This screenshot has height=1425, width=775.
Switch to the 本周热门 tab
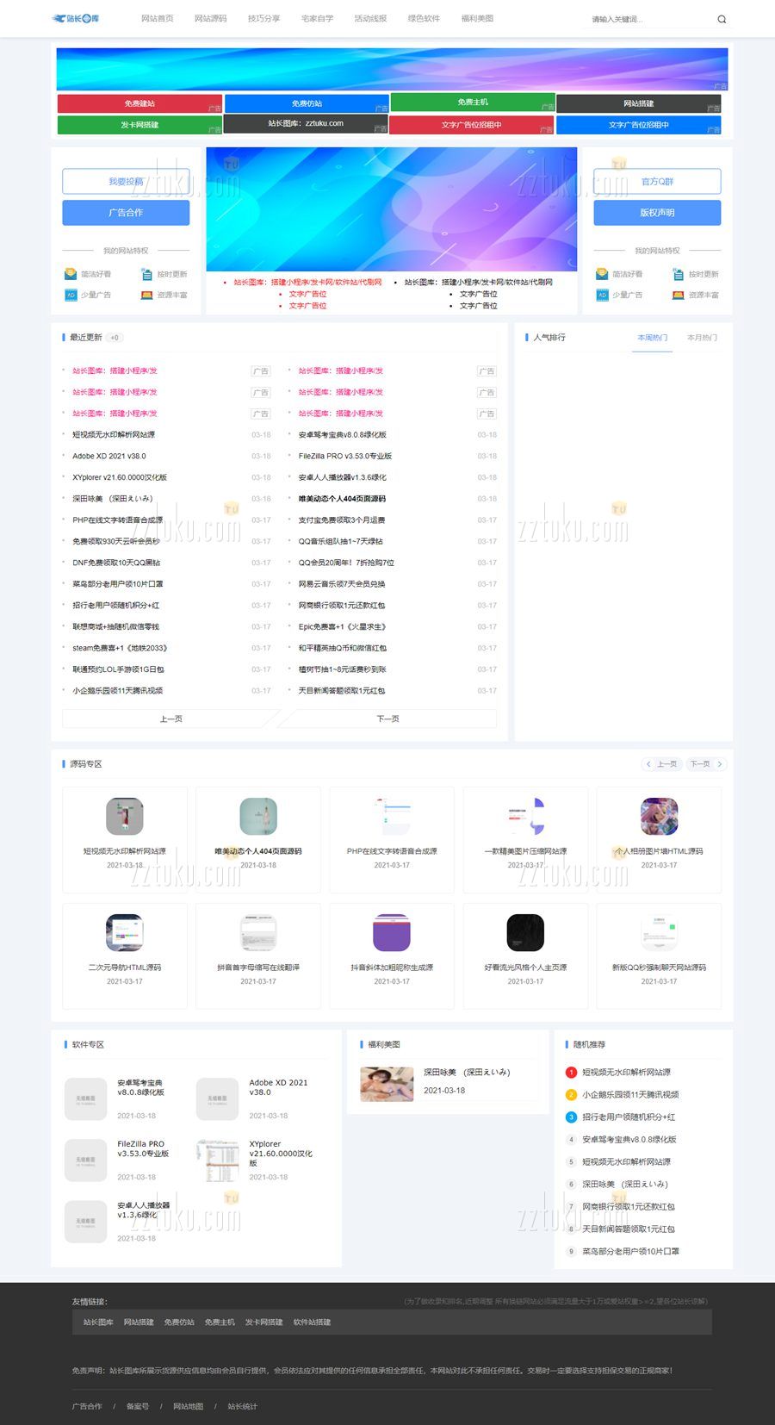point(652,338)
